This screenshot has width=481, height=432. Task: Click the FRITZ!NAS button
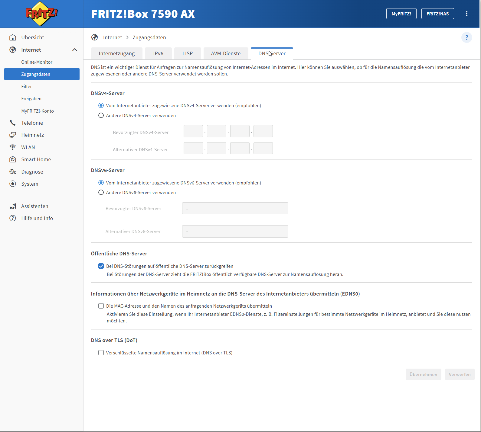(438, 14)
